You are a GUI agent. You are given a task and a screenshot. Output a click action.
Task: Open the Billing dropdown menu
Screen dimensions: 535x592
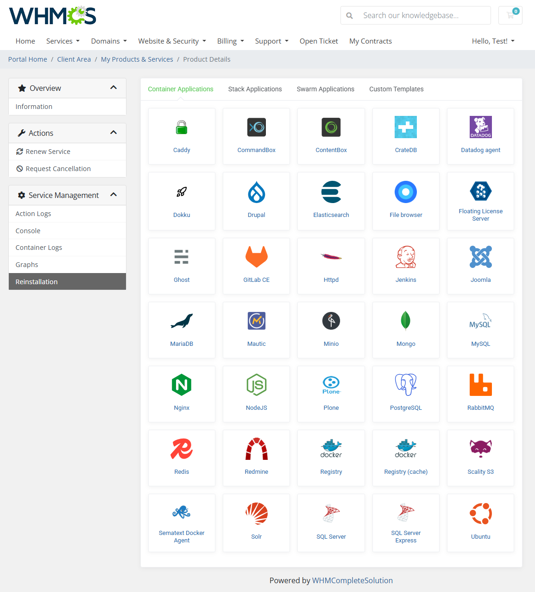click(x=230, y=41)
